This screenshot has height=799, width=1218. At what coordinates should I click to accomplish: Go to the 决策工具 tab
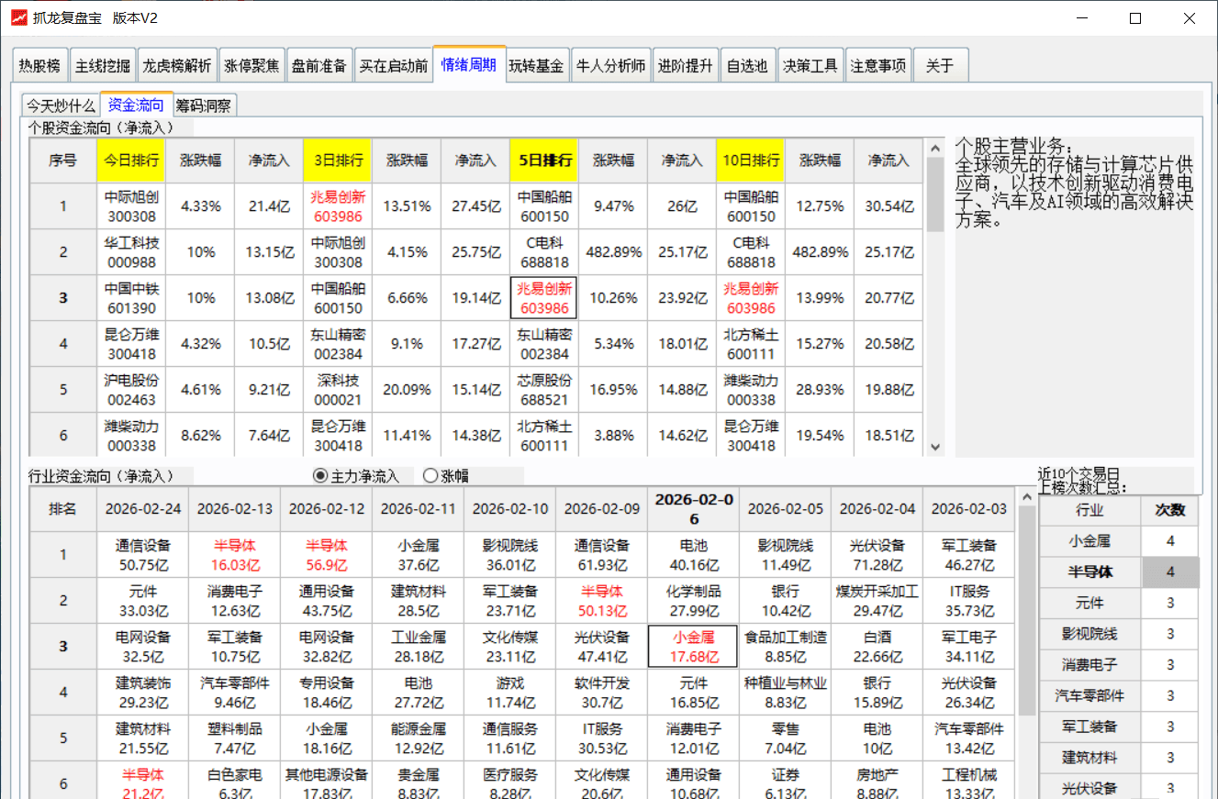[x=810, y=66]
